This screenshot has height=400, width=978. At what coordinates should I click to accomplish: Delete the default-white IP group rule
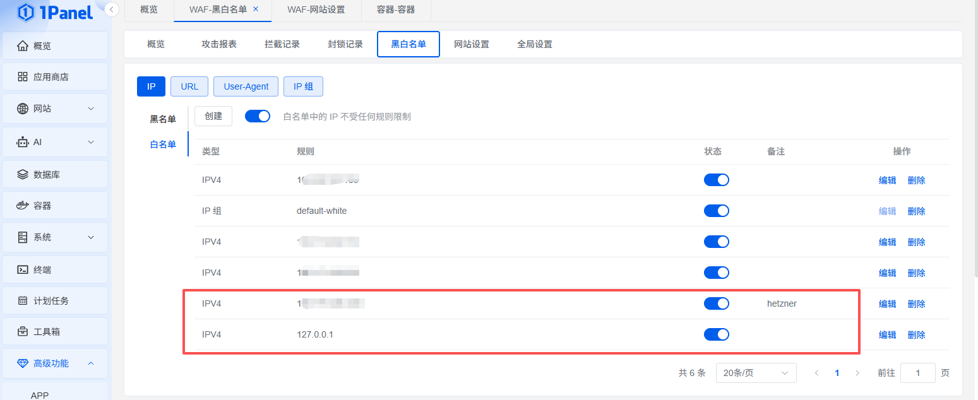(916, 211)
